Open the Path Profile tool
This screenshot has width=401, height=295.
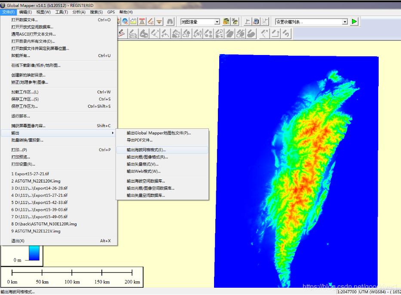(x=134, y=21)
